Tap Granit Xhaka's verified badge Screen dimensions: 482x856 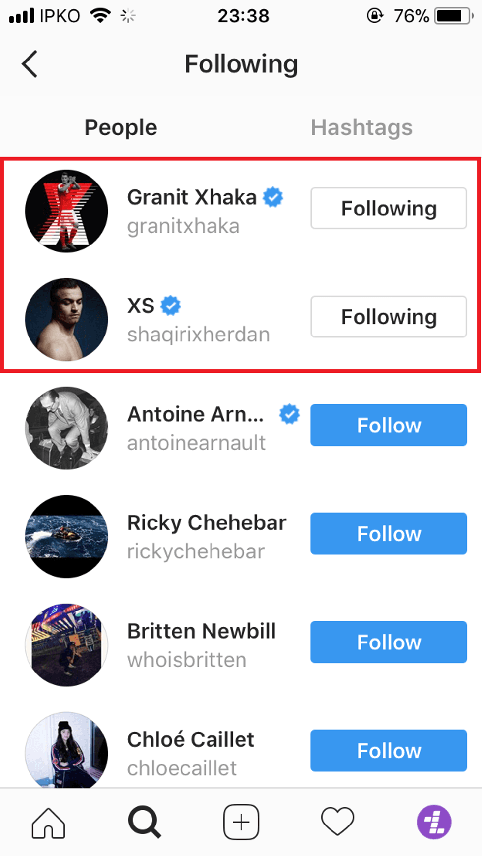(x=273, y=197)
